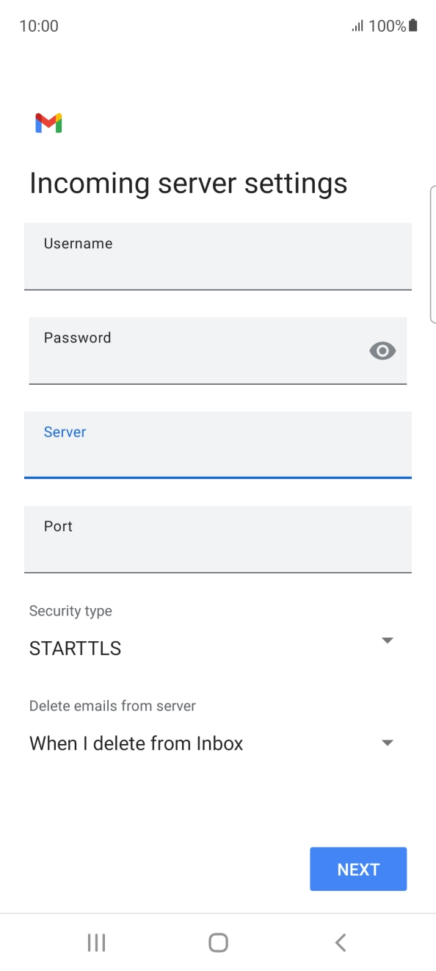436x971 pixels.
Task: Click the Incoming server settings heading
Action: click(x=188, y=183)
